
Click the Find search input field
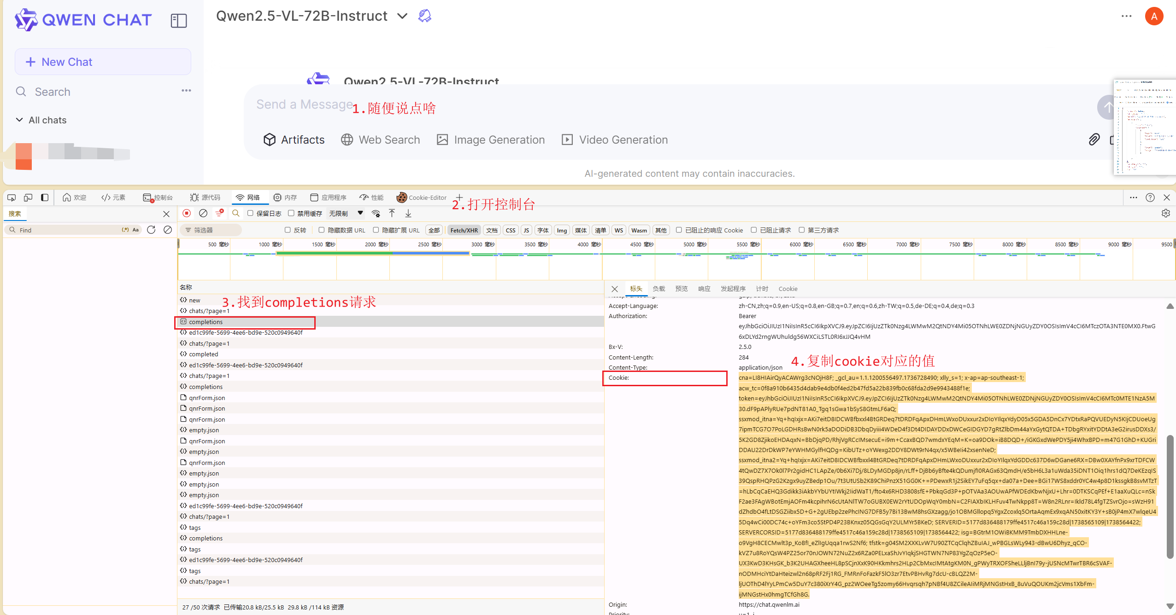point(69,230)
